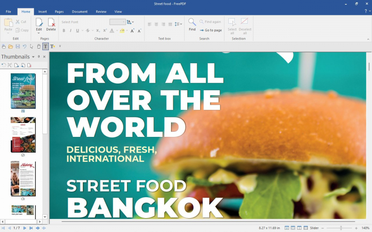Screen dimensions: 372x232
Task: Click the zoom slider handle
Action: tap(341, 228)
